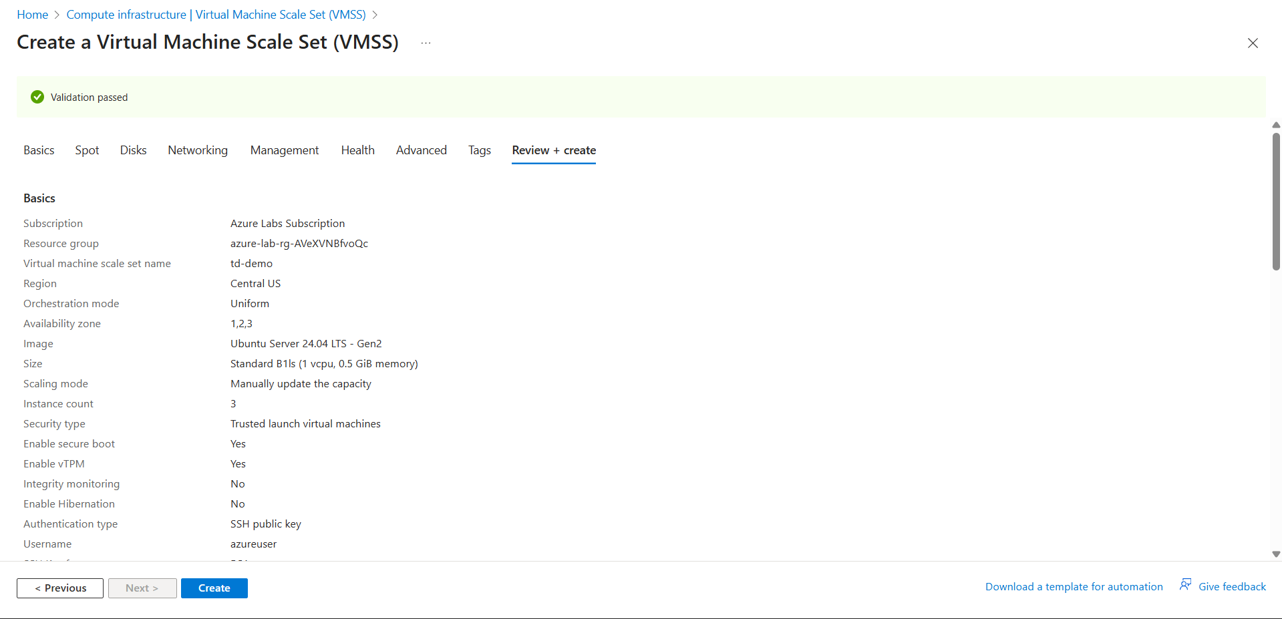Open the ellipsis more options menu
This screenshot has width=1282, height=619.
click(x=426, y=43)
